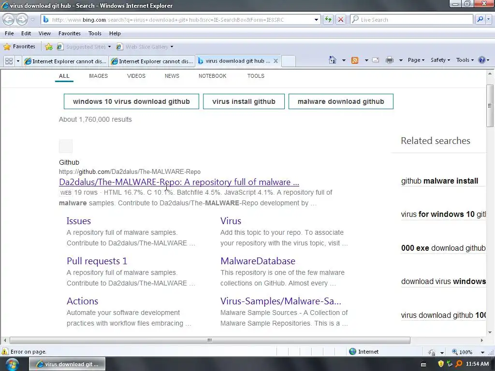This screenshot has height=371, width=495.
Task: Expand the address bar history dropdown
Action: coord(316,19)
